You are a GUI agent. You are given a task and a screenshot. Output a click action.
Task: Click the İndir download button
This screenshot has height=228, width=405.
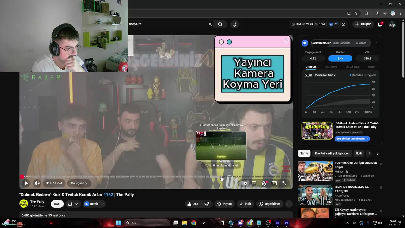[245, 204]
